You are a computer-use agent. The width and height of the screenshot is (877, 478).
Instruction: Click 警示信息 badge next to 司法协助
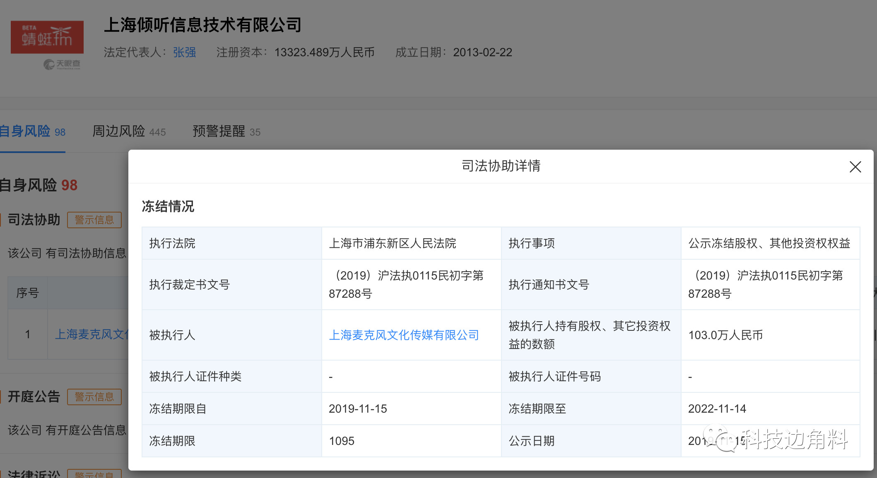(x=94, y=220)
